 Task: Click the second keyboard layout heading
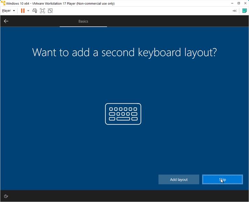coord(124,52)
